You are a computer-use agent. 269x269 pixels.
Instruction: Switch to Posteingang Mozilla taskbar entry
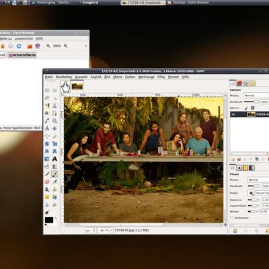(x=52, y=3)
